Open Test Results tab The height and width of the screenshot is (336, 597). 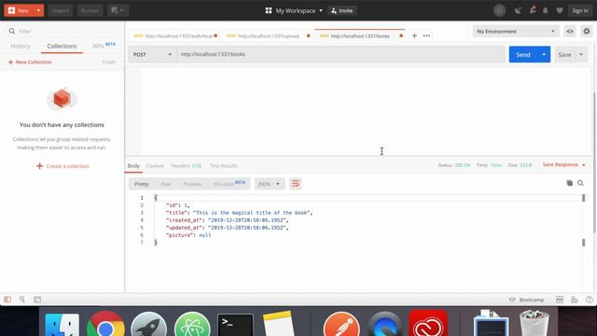click(224, 166)
